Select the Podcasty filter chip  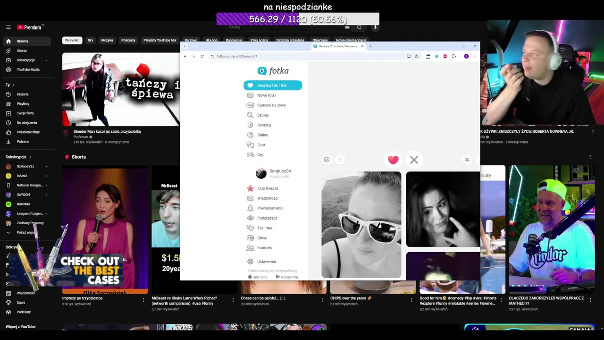[128, 40]
